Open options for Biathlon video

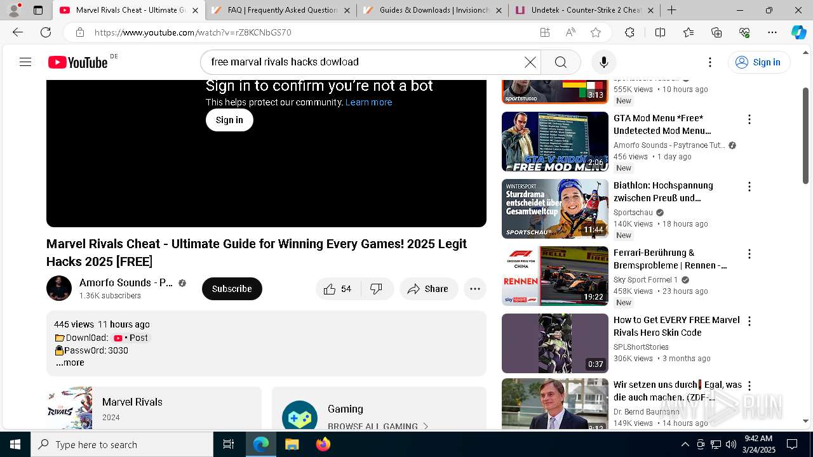coord(749,187)
